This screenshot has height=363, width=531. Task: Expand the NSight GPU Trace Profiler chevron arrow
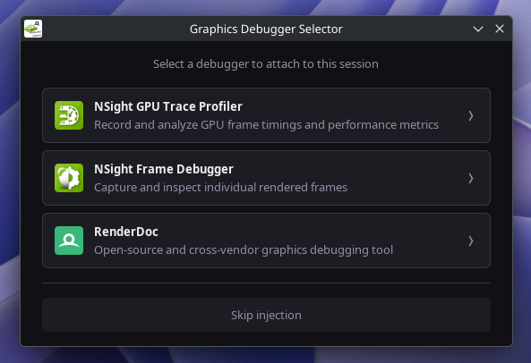point(471,115)
